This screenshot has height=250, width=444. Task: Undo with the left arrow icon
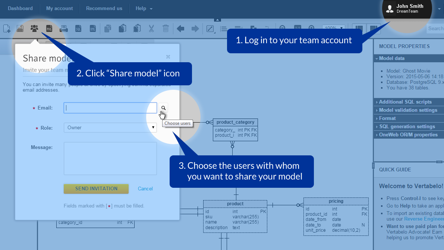(180, 29)
